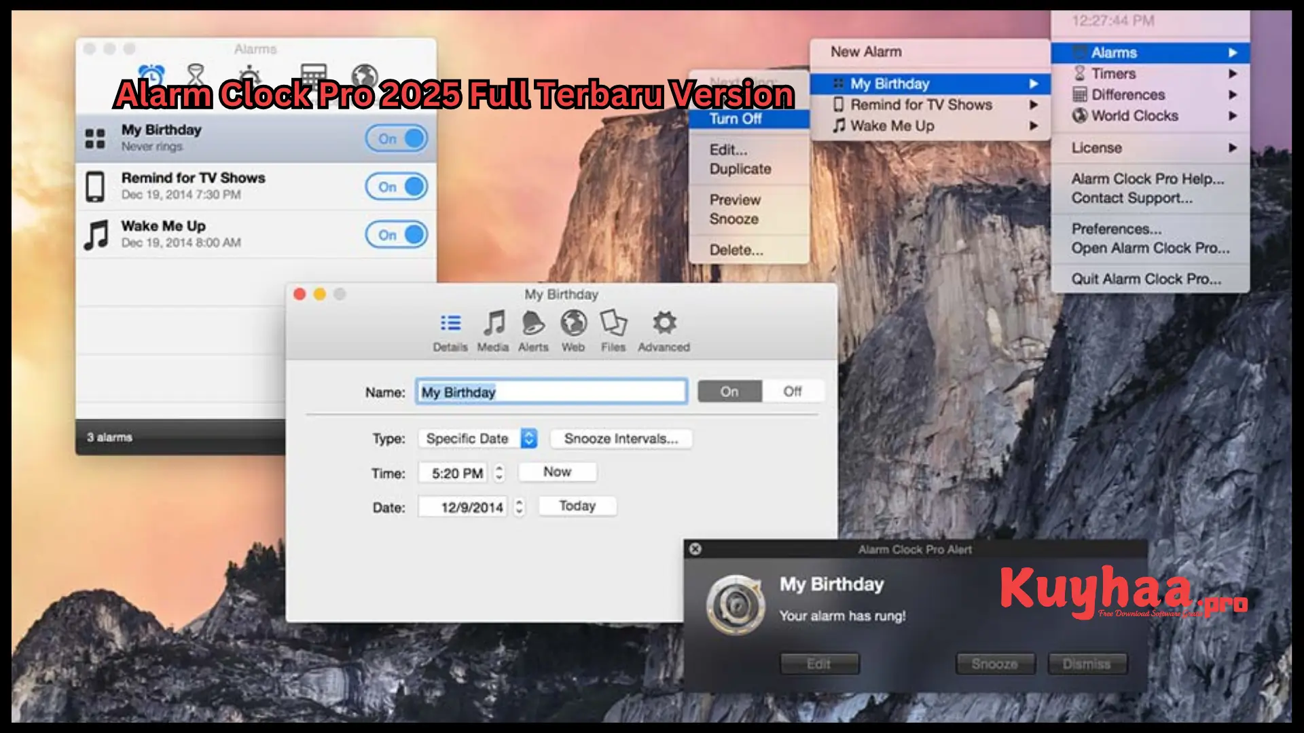The image size is (1304, 733).
Task: Click the Name text field
Action: coord(551,392)
